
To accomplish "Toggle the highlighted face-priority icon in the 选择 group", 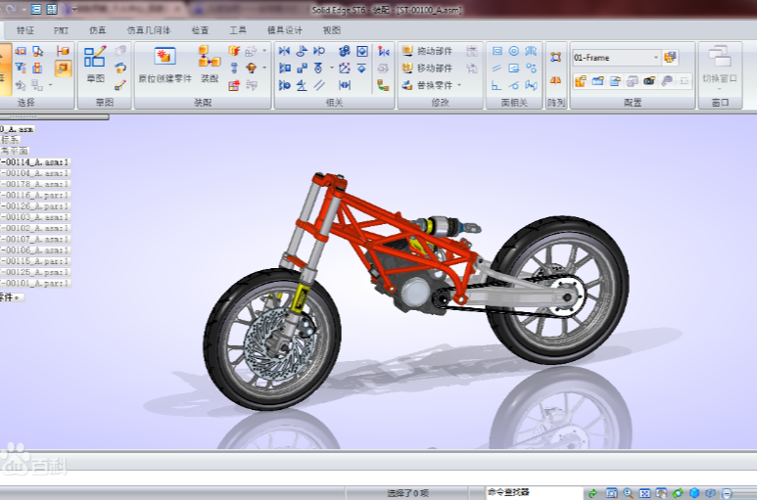I will [x=64, y=68].
